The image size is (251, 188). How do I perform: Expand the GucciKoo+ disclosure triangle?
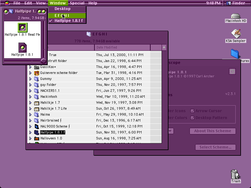coord(30,67)
